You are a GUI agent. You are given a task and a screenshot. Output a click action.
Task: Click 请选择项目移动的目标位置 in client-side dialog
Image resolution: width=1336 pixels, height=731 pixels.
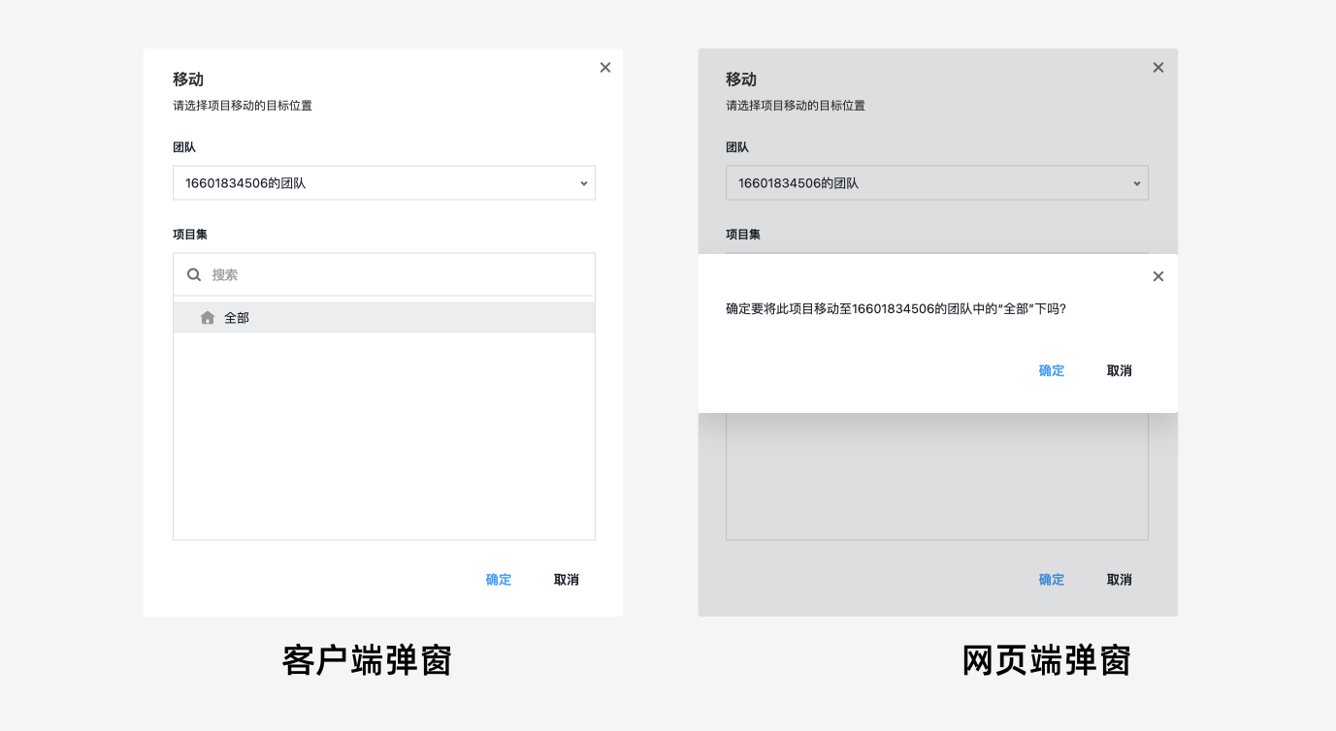pyautogui.click(x=243, y=106)
